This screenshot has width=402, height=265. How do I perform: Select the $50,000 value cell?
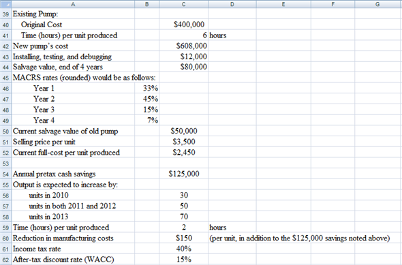[x=183, y=131]
